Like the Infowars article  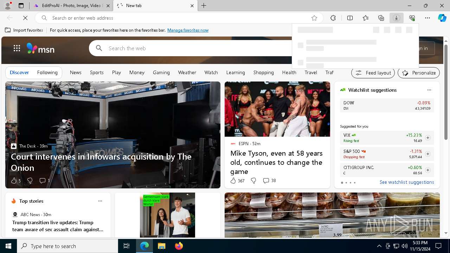click(14, 181)
